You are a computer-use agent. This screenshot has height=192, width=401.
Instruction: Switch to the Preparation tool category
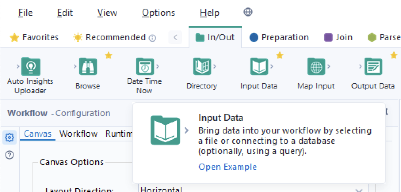(x=279, y=38)
